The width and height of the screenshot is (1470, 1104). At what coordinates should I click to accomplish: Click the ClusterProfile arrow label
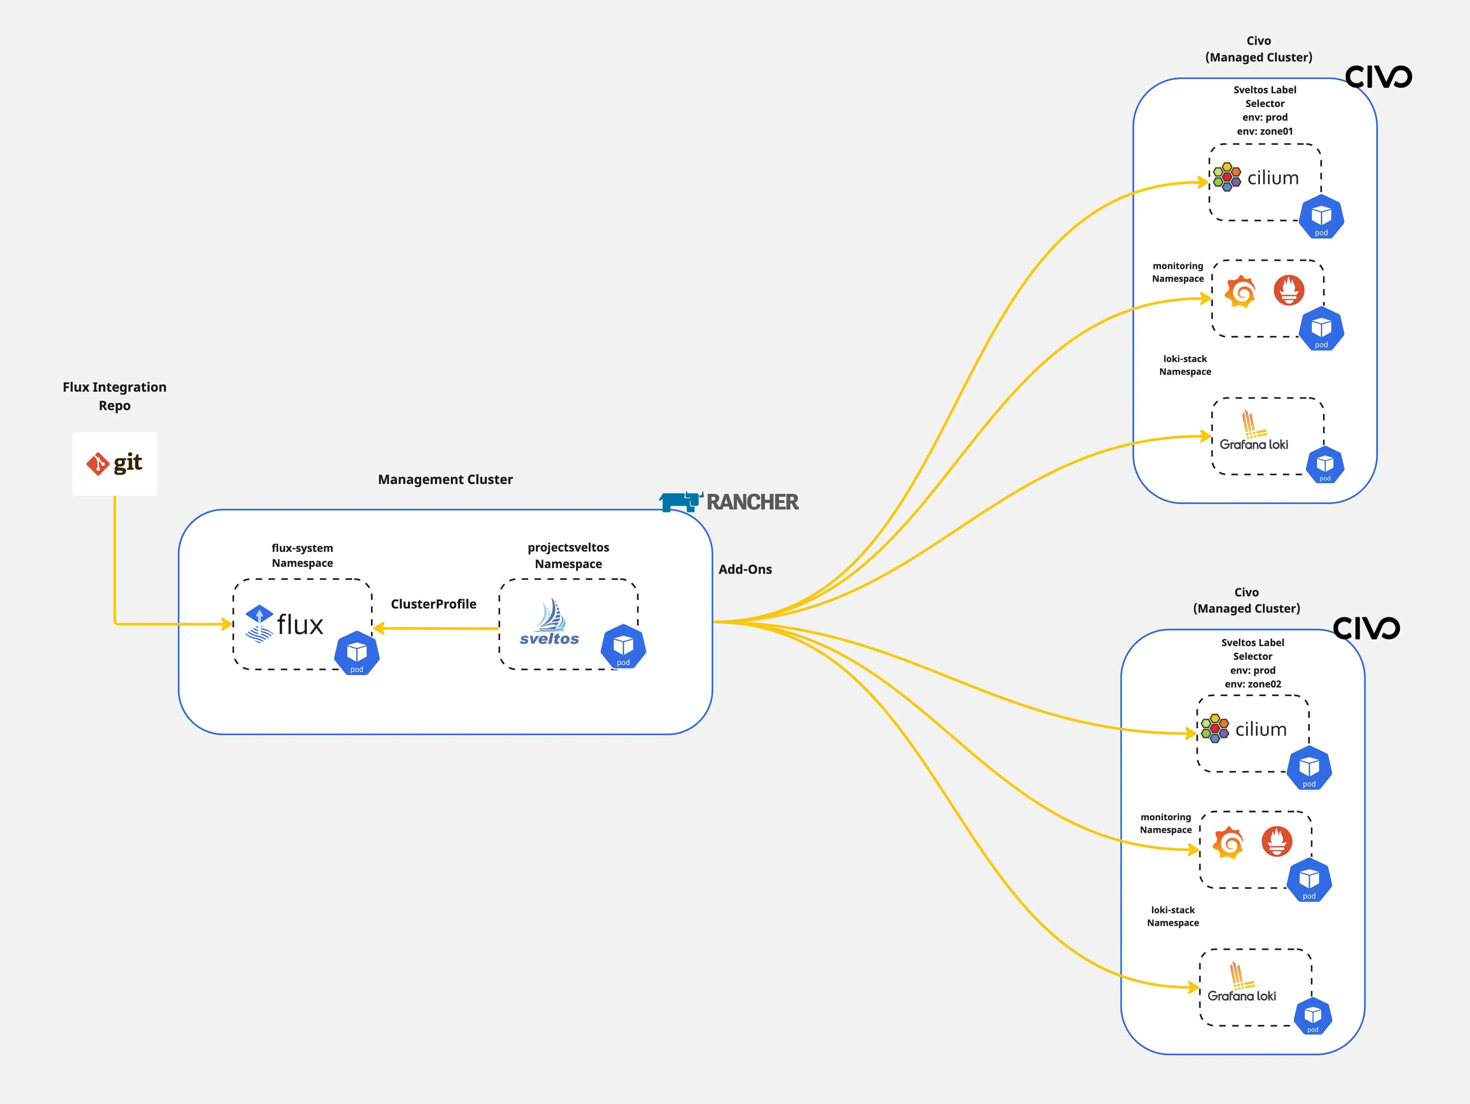click(433, 604)
